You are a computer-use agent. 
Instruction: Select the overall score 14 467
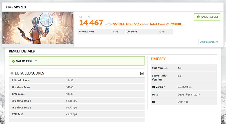[x=91, y=23]
